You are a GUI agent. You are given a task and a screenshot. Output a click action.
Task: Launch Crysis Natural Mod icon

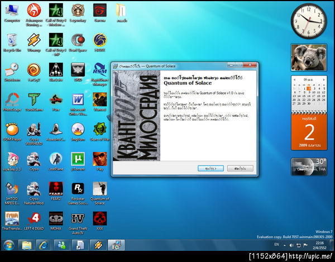(x=34, y=193)
